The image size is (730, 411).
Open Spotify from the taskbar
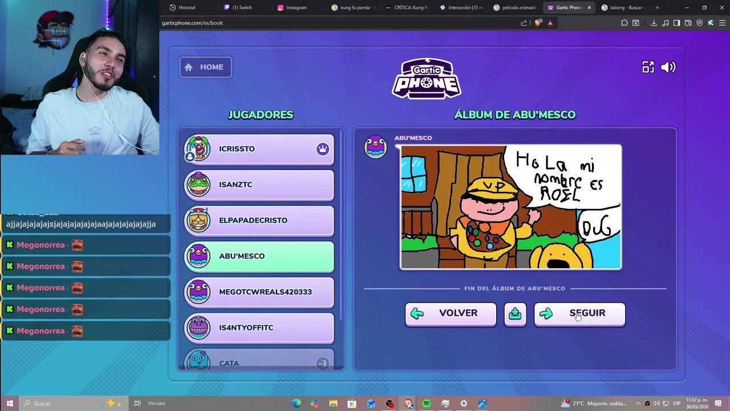(x=427, y=404)
